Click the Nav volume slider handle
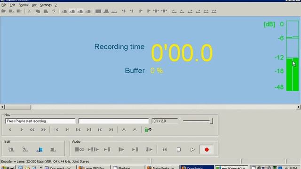301x169 pixels. coord(211,121)
